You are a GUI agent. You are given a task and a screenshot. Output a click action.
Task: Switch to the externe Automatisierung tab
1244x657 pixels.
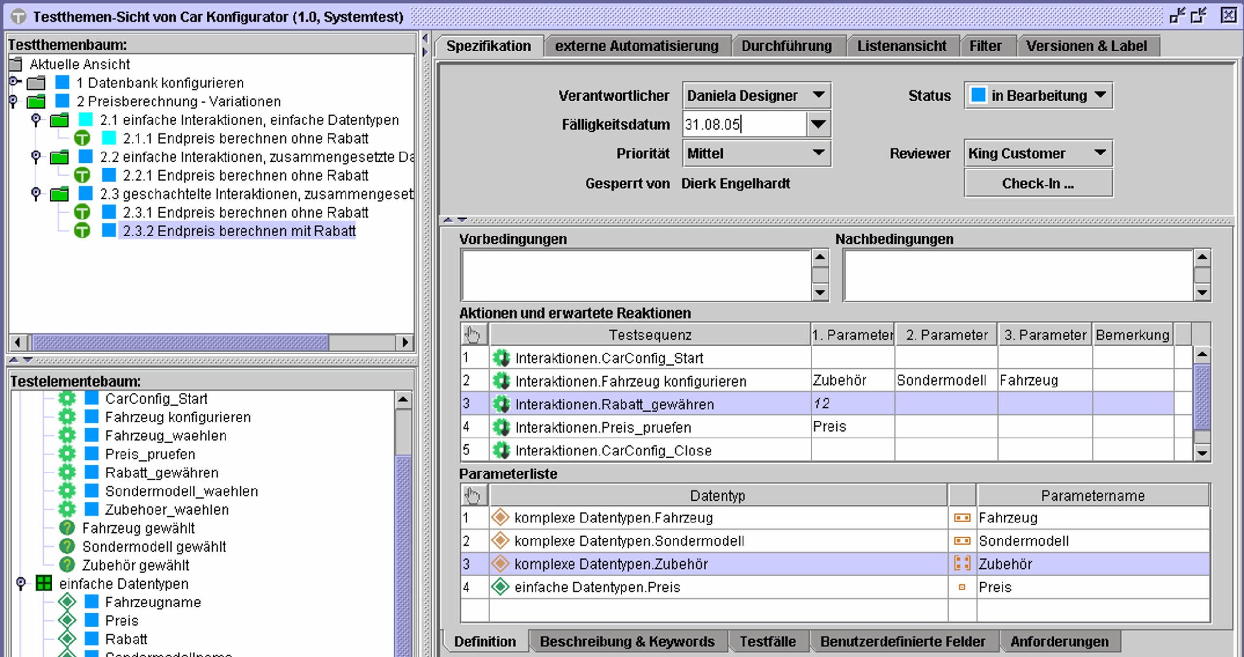click(x=637, y=46)
